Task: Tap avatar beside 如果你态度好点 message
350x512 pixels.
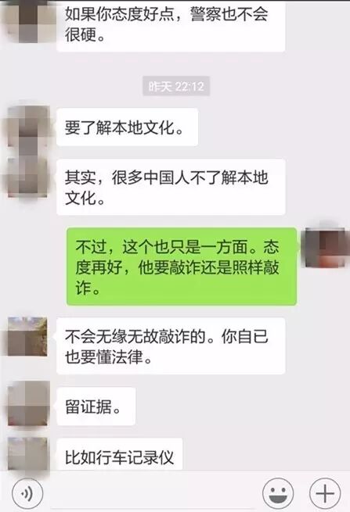Action: (x=27, y=21)
